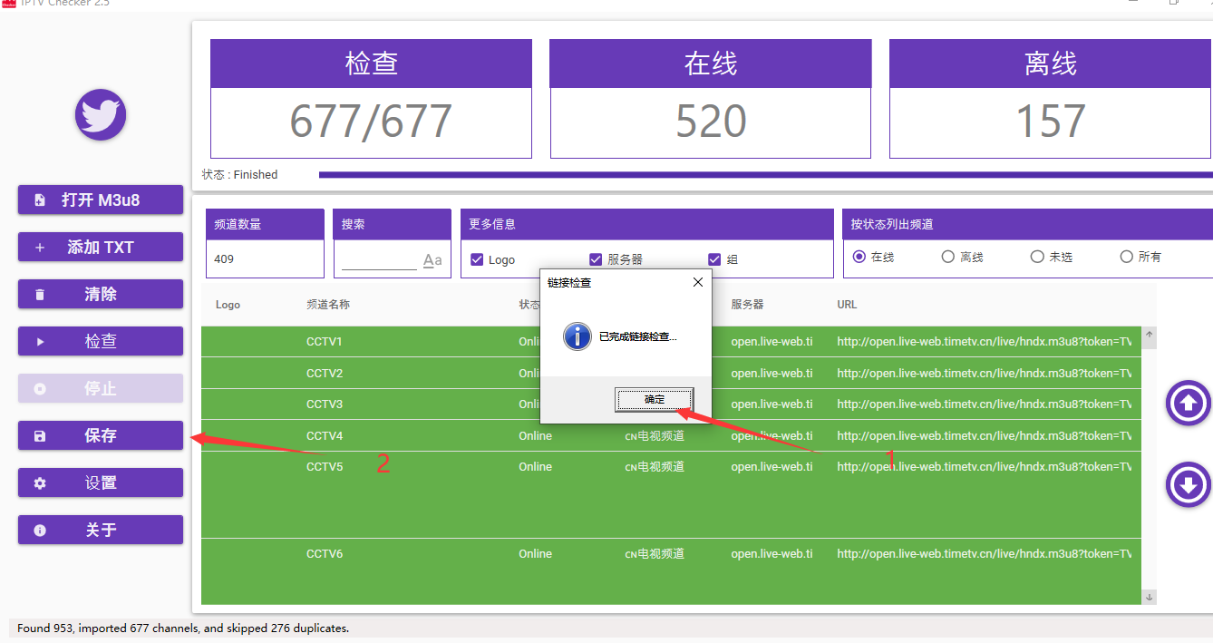Focus the 搜索 search input
Viewport: 1213px width, 643px height.
pyautogui.click(x=379, y=260)
